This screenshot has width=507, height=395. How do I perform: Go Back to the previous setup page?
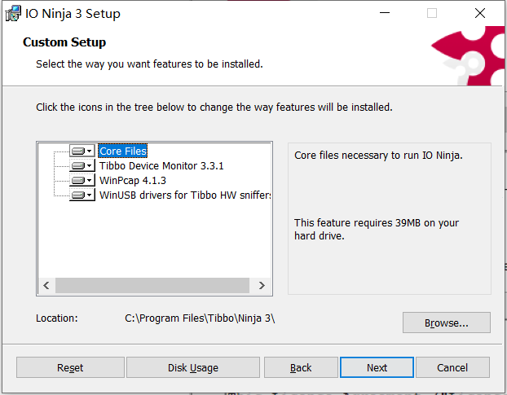click(301, 367)
